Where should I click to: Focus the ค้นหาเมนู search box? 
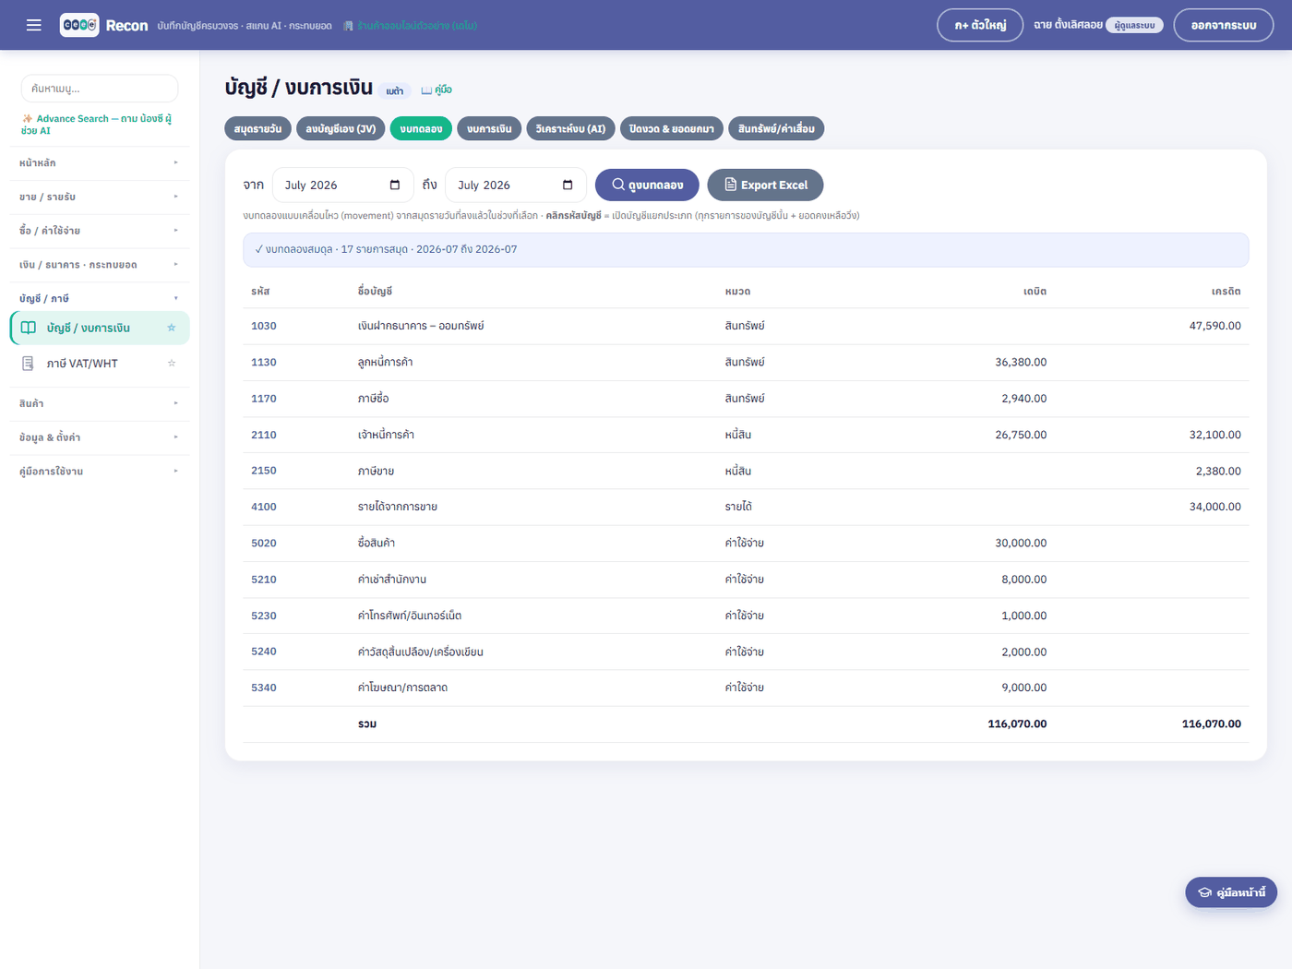(x=100, y=89)
